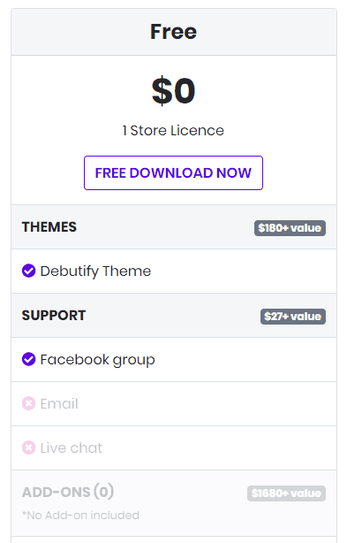Click the FREE DOWNLOAD NOW button
The height and width of the screenshot is (543, 347).
pos(173,172)
